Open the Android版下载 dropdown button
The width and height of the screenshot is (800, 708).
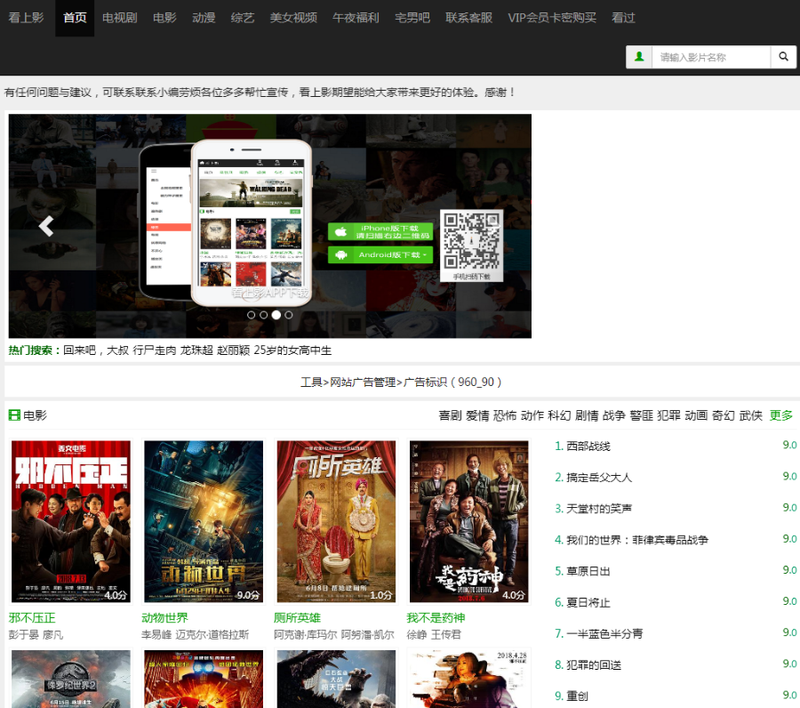(x=380, y=254)
